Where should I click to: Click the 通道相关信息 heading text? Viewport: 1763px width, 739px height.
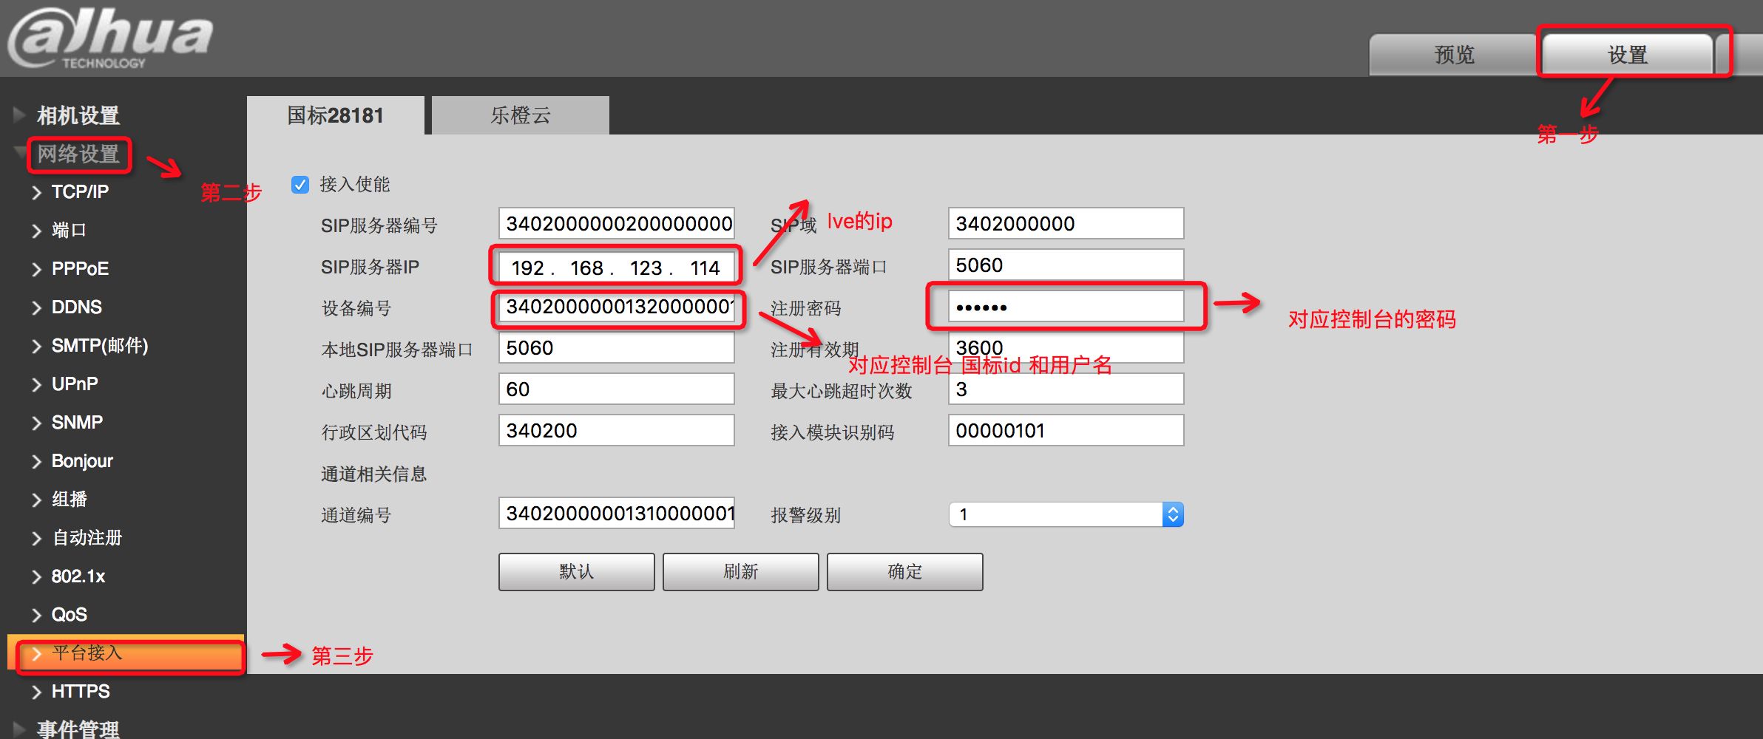(374, 474)
